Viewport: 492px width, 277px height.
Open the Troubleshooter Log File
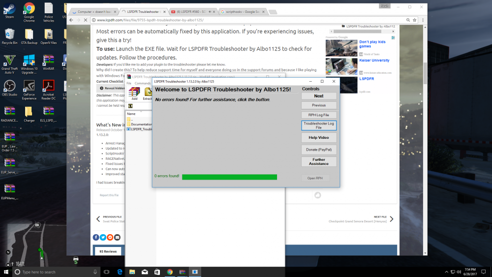click(x=319, y=125)
